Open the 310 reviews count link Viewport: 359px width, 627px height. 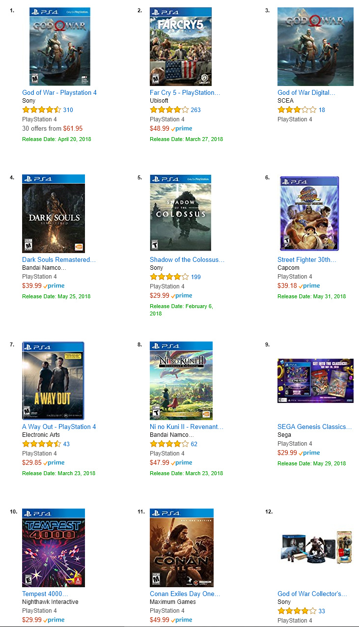(x=68, y=110)
